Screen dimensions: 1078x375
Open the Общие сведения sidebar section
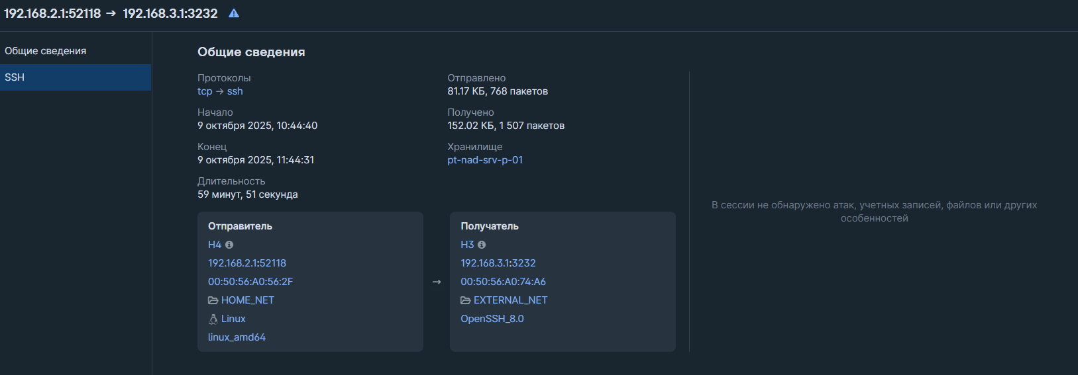click(x=46, y=51)
